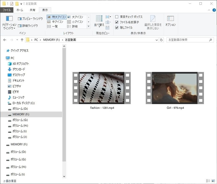Select highlighted MEMORY (F:) under PC

pos(31,114)
